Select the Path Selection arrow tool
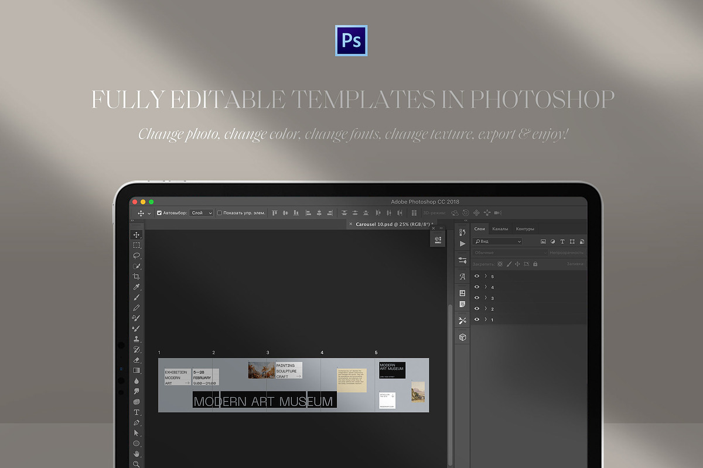The height and width of the screenshot is (468, 703). [136, 433]
